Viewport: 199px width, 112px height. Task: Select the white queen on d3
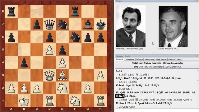pyautogui.click(x=49, y=75)
